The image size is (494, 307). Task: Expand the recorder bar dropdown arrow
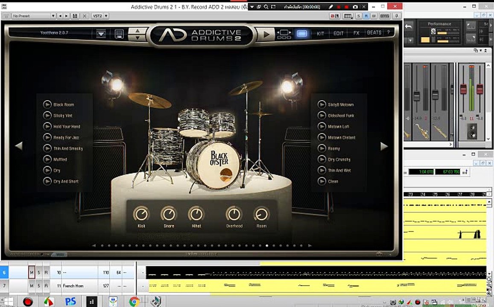point(252,6)
